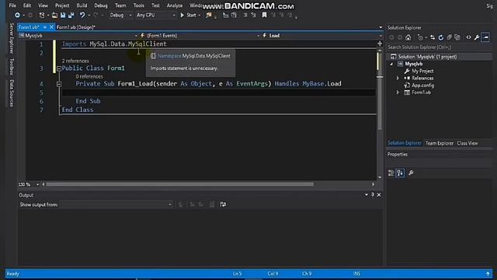Click the editor horizontal scrollbar thumb
The image size is (497, 280).
(x=180, y=184)
